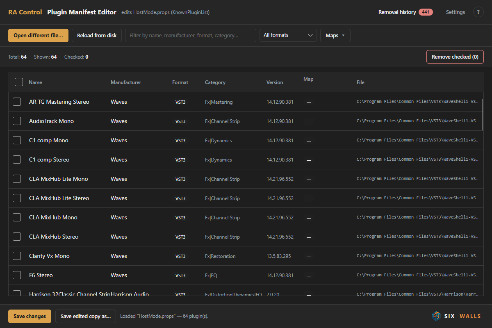
Task: Sort by Format column header
Action: pos(180,82)
